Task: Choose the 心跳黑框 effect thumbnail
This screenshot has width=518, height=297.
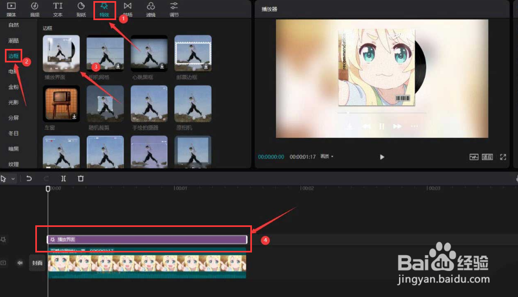Action: click(x=149, y=53)
